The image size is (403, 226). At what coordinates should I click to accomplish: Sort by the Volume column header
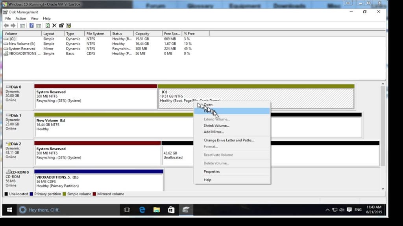[22, 34]
